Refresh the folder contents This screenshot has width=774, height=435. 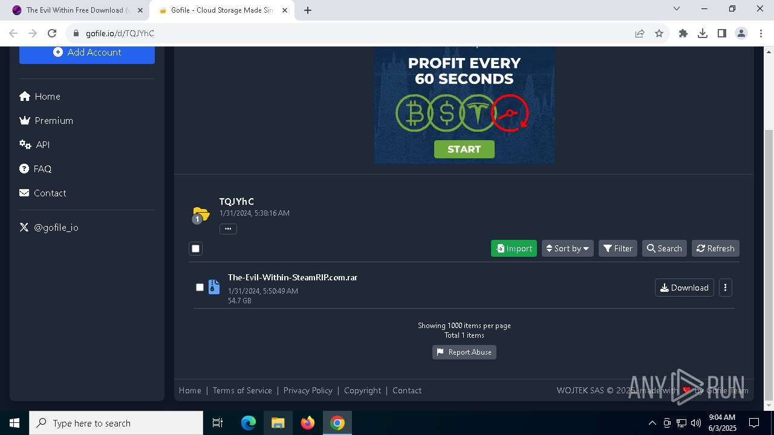(x=715, y=248)
